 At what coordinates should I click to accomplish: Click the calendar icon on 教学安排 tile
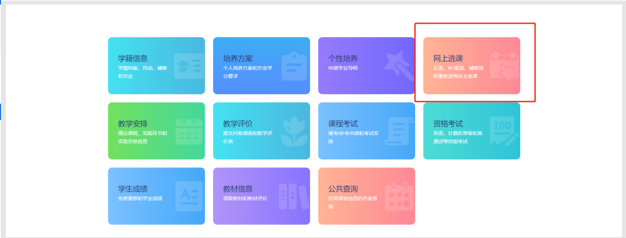click(x=189, y=131)
